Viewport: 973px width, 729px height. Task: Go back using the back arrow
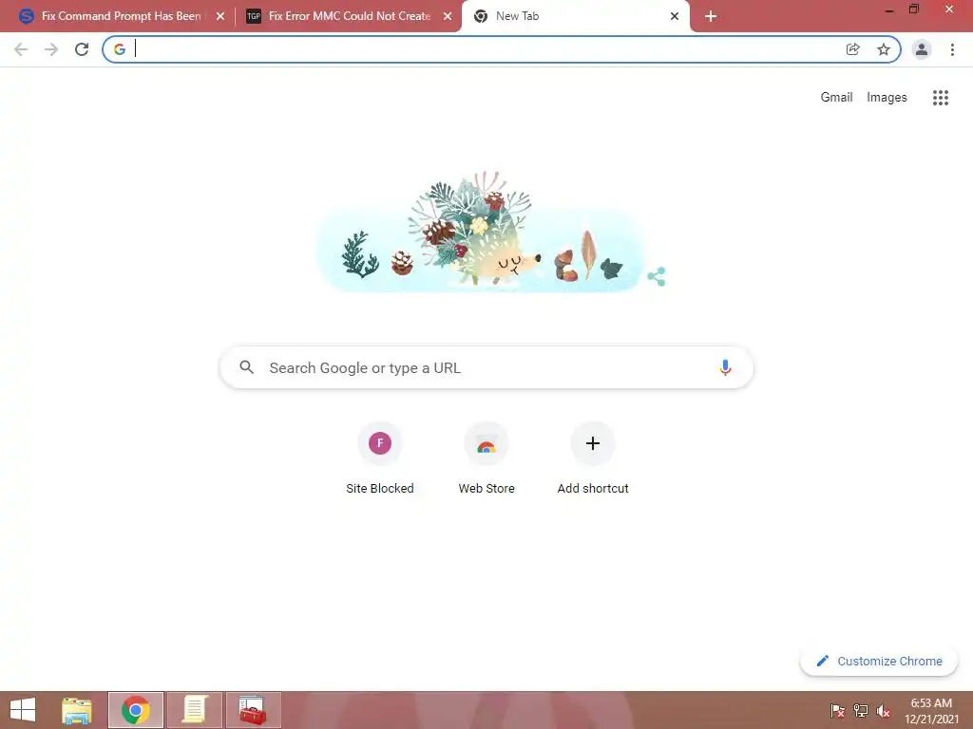21,49
